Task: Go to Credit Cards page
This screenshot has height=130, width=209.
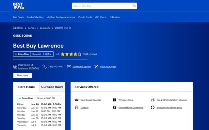Action: click(85, 17)
